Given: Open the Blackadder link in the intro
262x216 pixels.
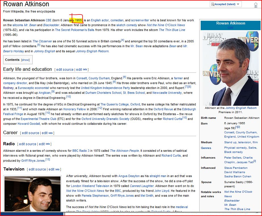Looking at the screenshot, I should click(51, 25).
